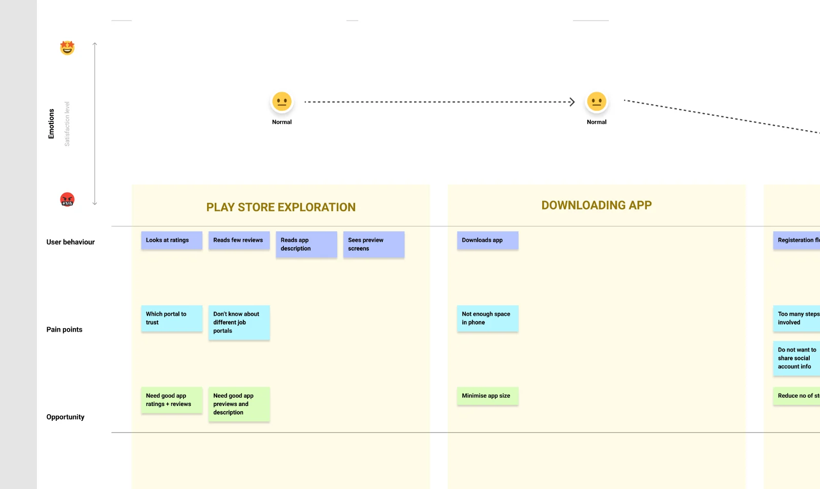Select 'Too many steps involved' note
The width and height of the screenshot is (820, 489).
point(797,318)
